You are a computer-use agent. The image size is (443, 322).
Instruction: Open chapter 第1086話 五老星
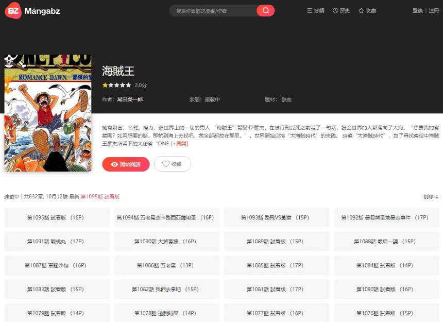pos(167,265)
